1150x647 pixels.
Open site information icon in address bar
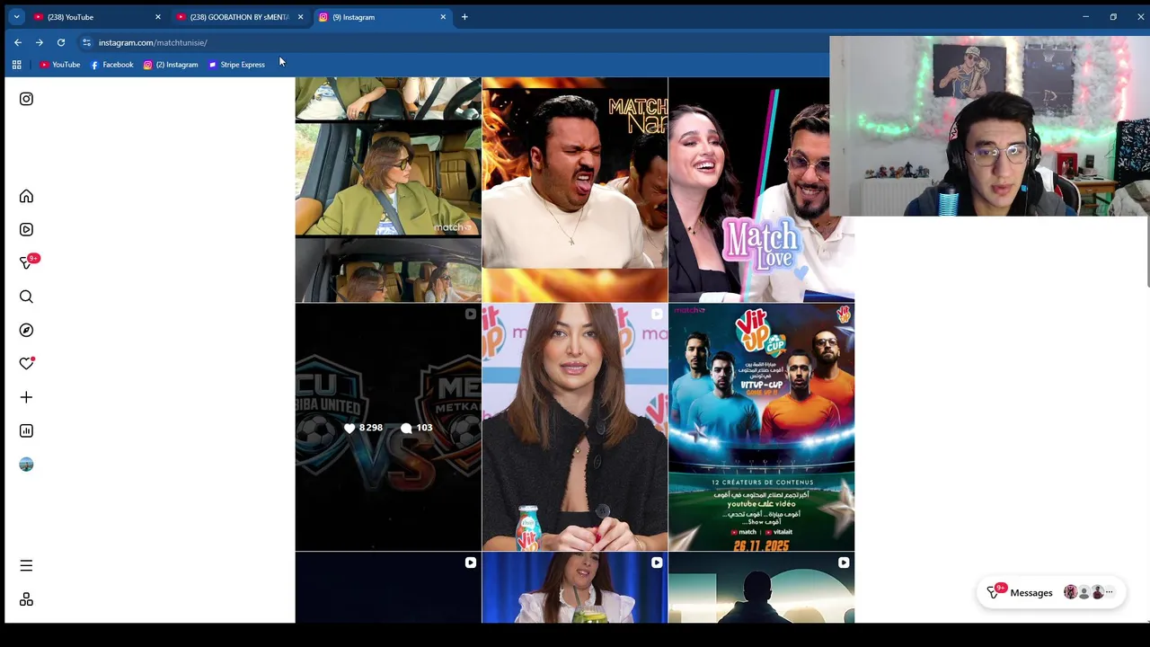86,42
